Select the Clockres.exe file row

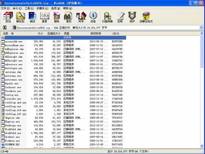(x=63, y=91)
